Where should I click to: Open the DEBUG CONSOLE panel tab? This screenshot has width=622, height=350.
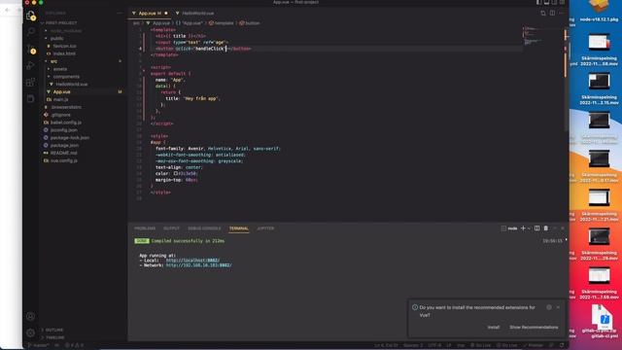(x=204, y=228)
